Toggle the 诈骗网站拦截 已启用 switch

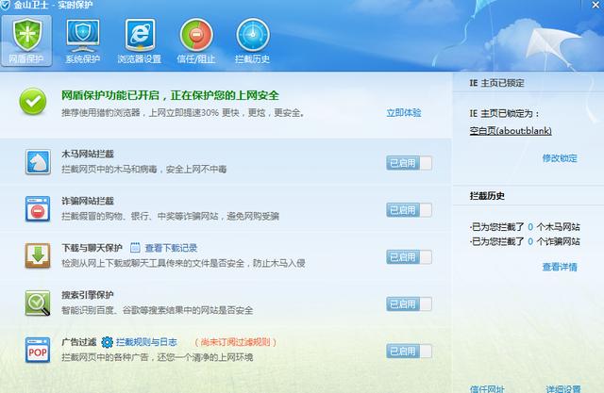point(409,210)
